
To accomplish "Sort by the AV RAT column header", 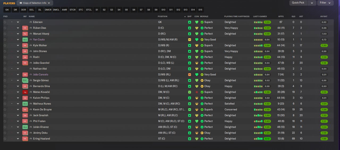I will [324, 16].
